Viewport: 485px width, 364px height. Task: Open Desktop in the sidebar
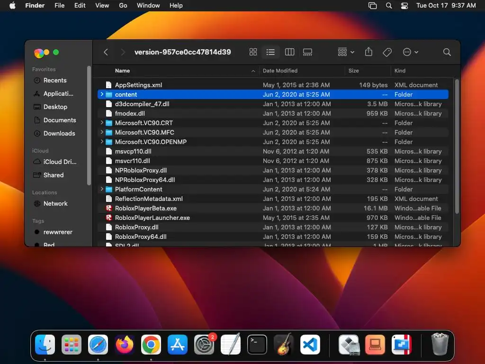[55, 107]
